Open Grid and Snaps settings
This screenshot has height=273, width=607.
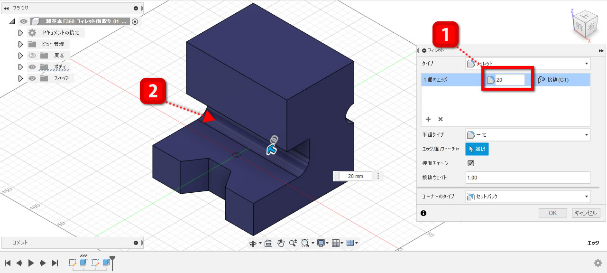tap(336, 243)
